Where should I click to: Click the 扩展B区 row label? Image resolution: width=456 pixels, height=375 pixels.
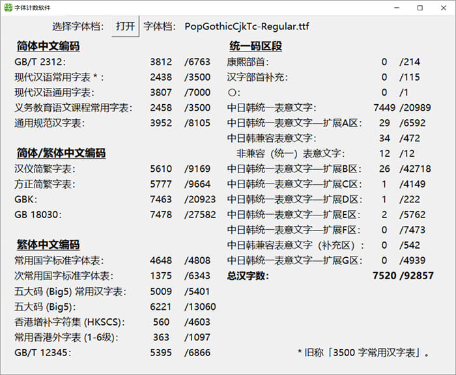point(294,169)
